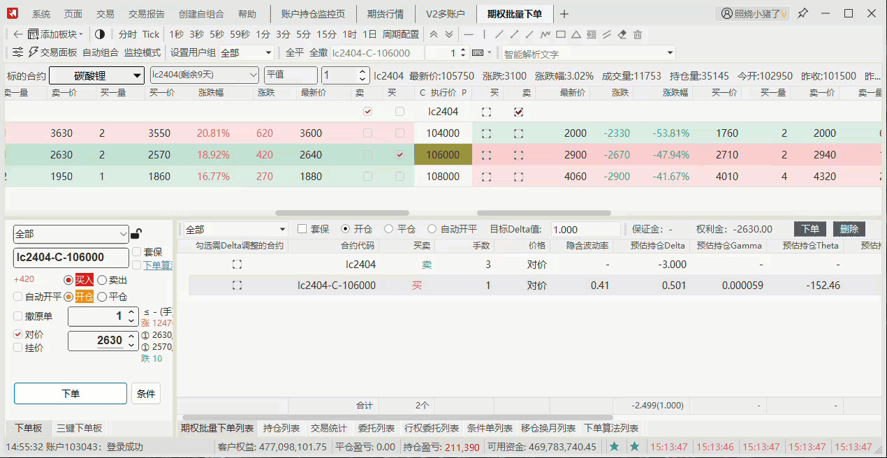The height and width of the screenshot is (458, 887).
Task: Click the blue 下单 button
Action: click(x=70, y=393)
